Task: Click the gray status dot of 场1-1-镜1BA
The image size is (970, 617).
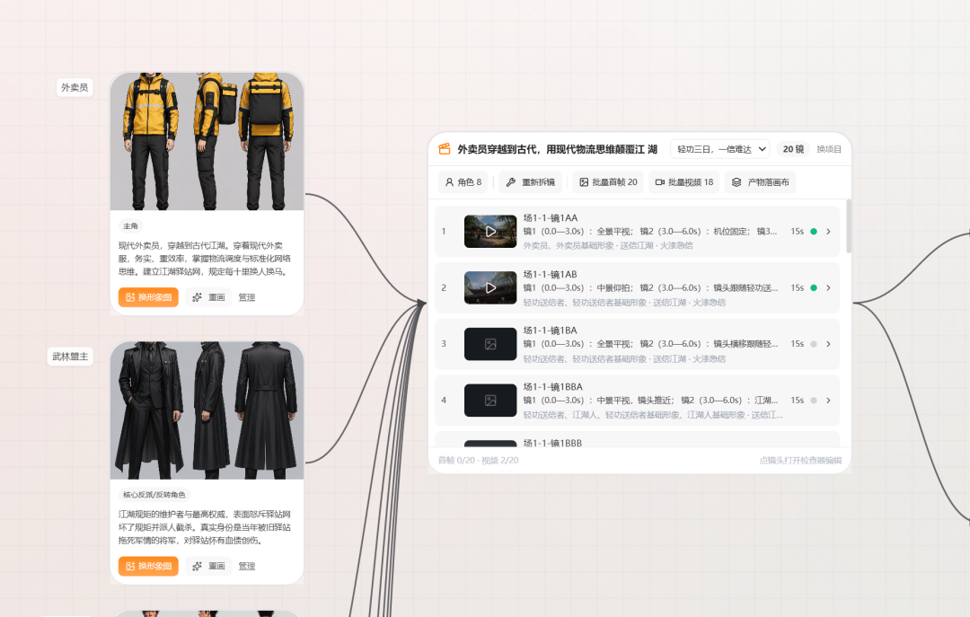Action: coord(814,344)
